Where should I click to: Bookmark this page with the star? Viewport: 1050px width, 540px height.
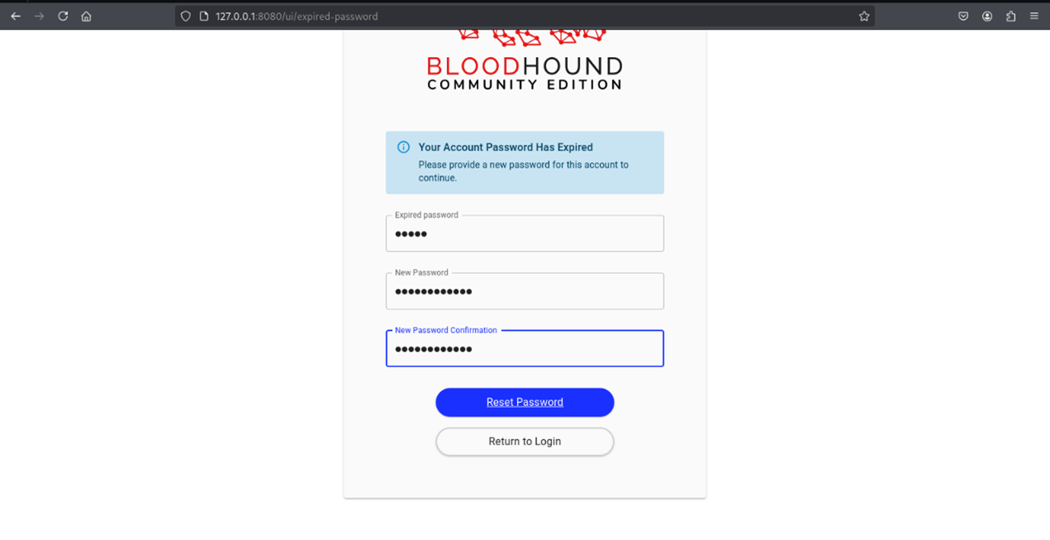pos(864,17)
